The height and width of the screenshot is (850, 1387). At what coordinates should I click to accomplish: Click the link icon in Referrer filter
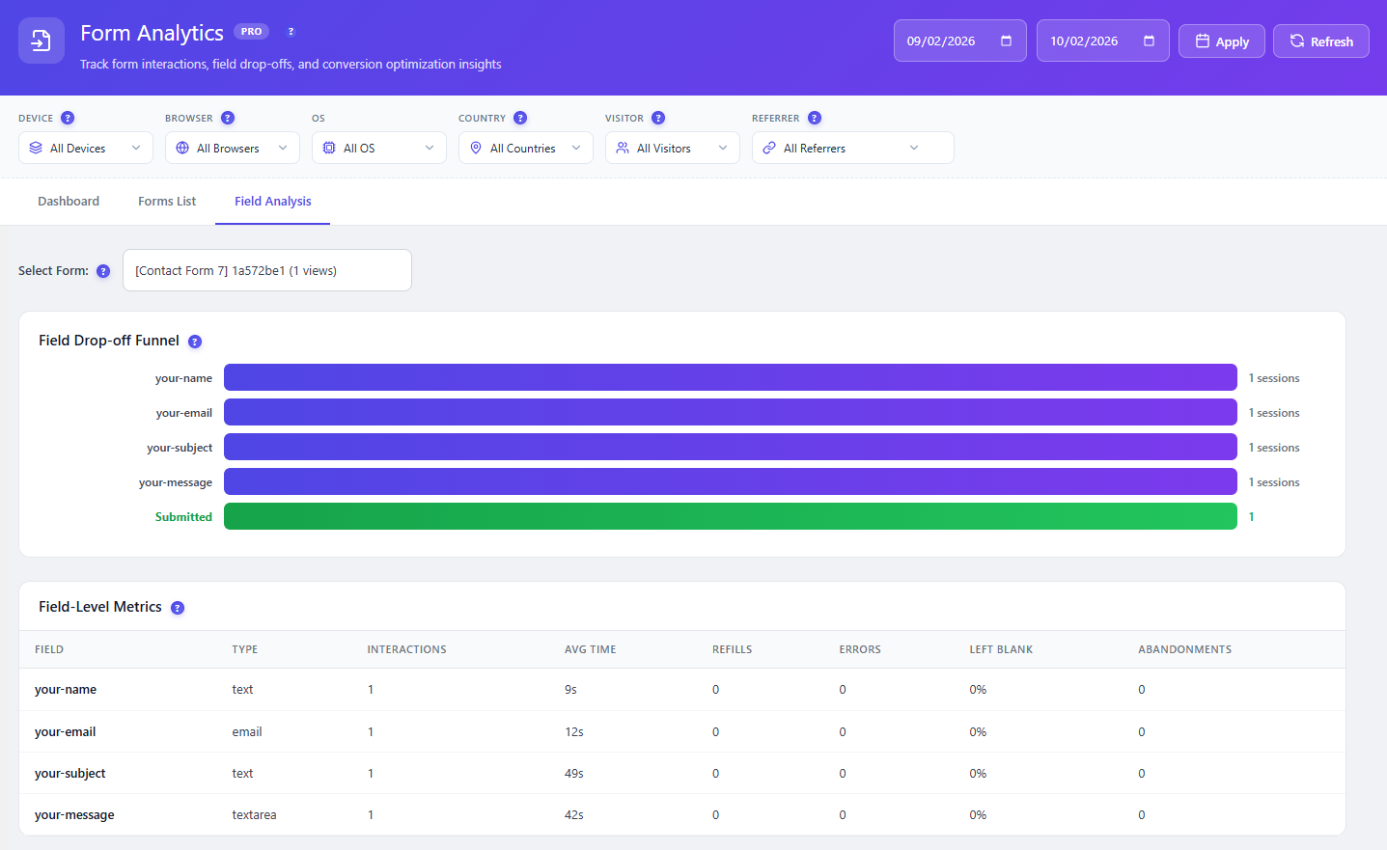coord(768,148)
